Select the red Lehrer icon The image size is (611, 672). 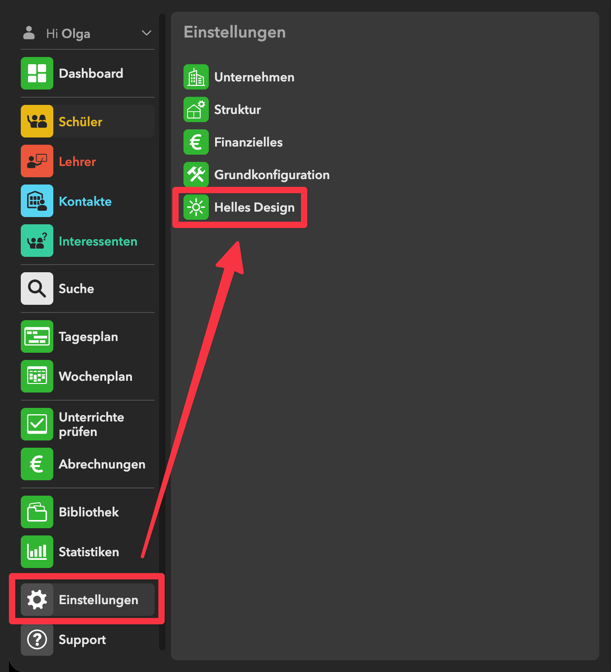(37, 161)
